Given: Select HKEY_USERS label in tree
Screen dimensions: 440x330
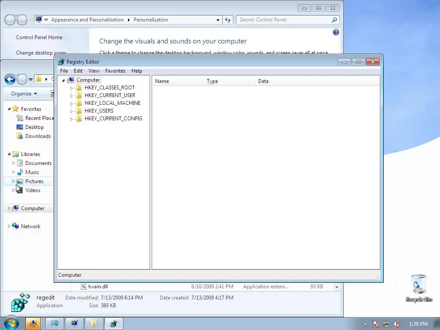Looking at the screenshot, I should (x=99, y=111).
